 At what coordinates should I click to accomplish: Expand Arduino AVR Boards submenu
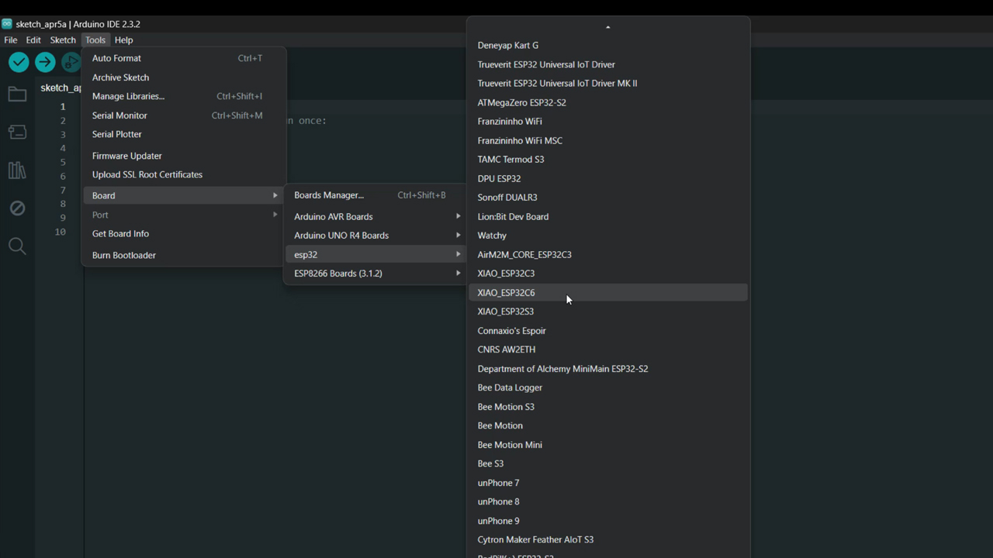point(375,216)
